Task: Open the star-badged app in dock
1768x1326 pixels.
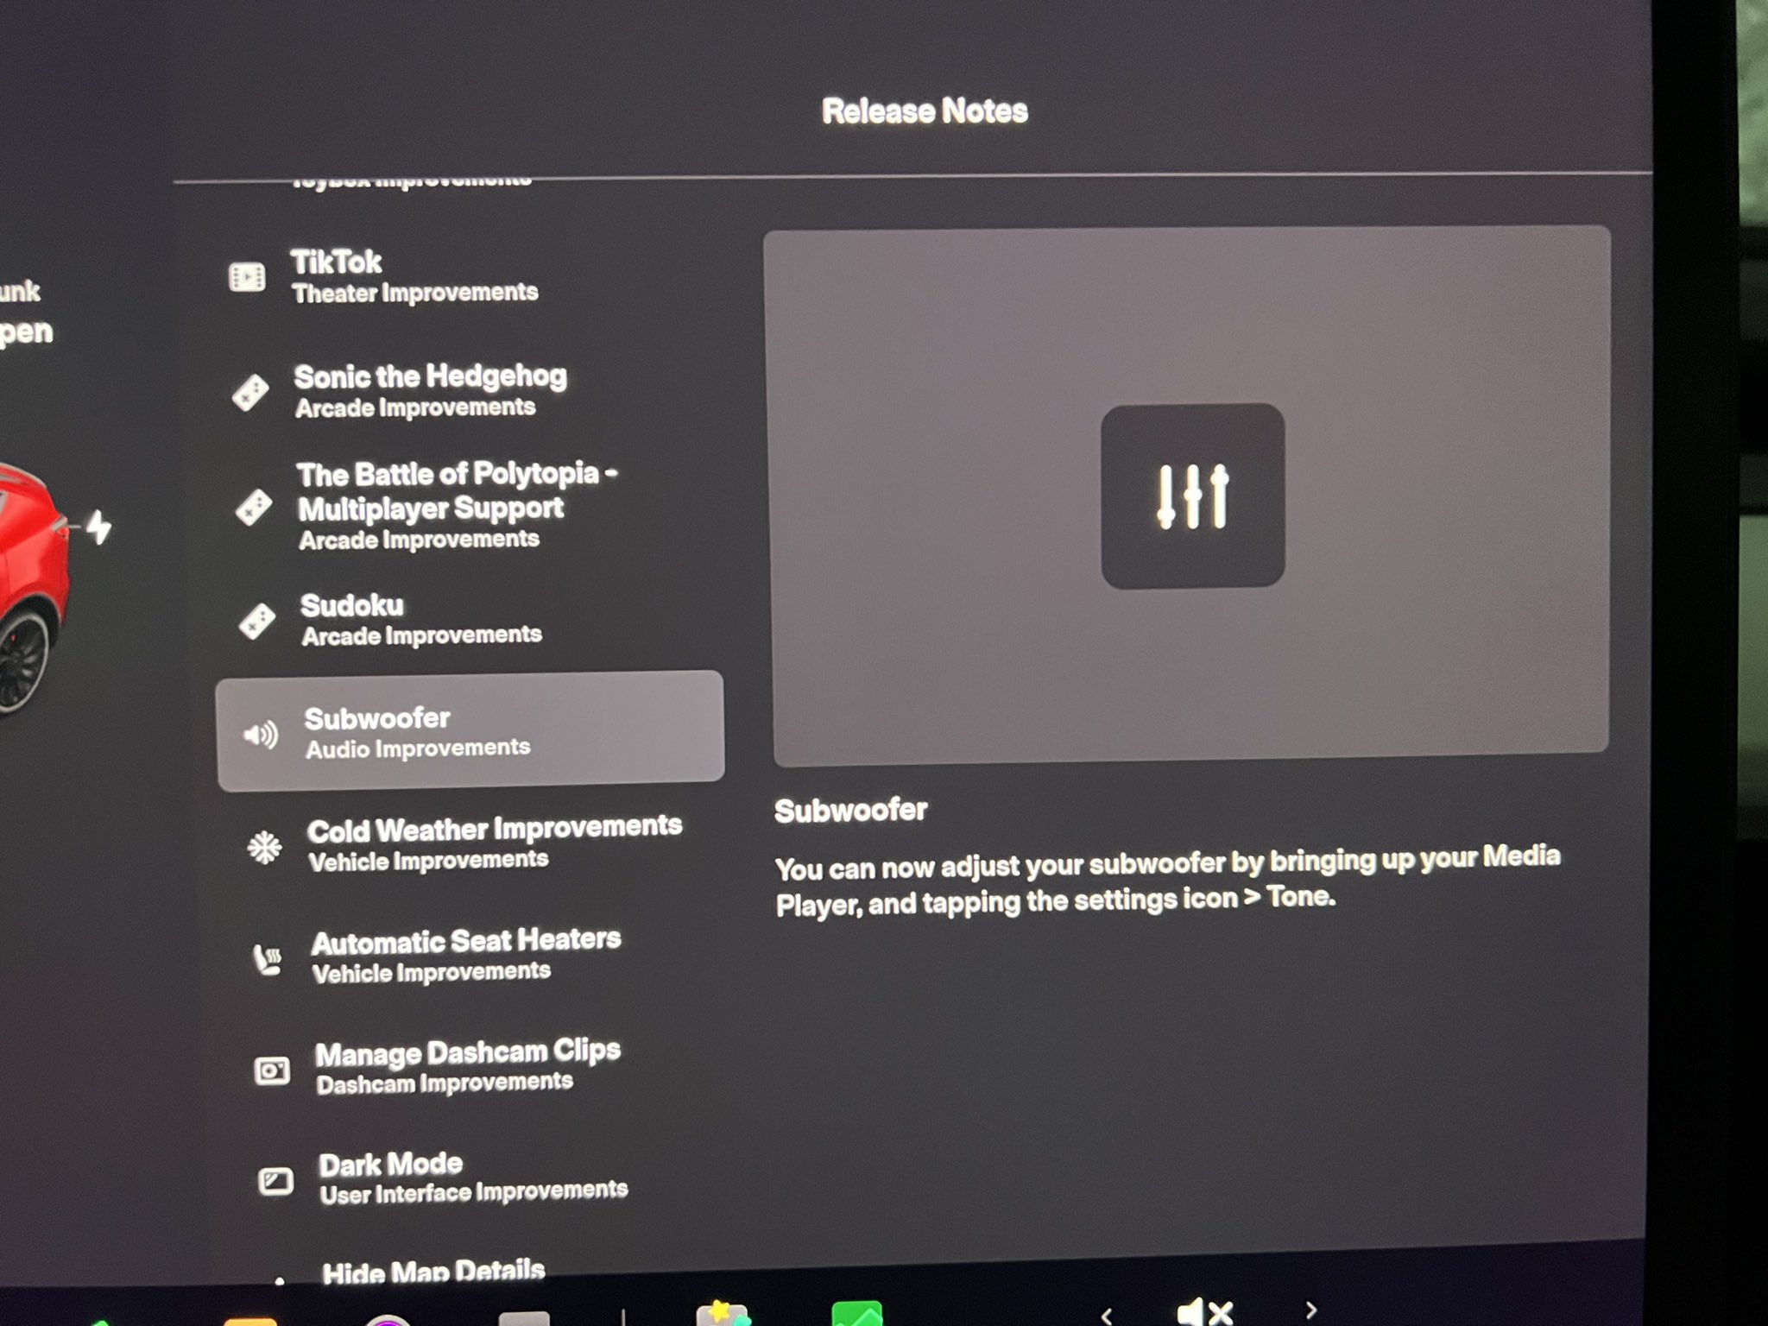Action: [x=722, y=1314]
